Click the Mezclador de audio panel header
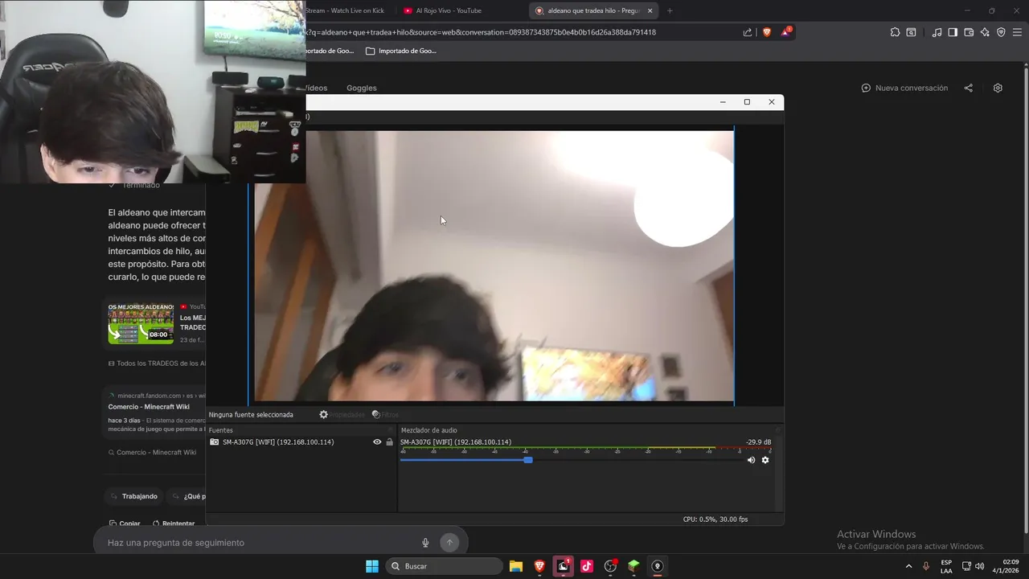1029x579 pixels. 429,430
